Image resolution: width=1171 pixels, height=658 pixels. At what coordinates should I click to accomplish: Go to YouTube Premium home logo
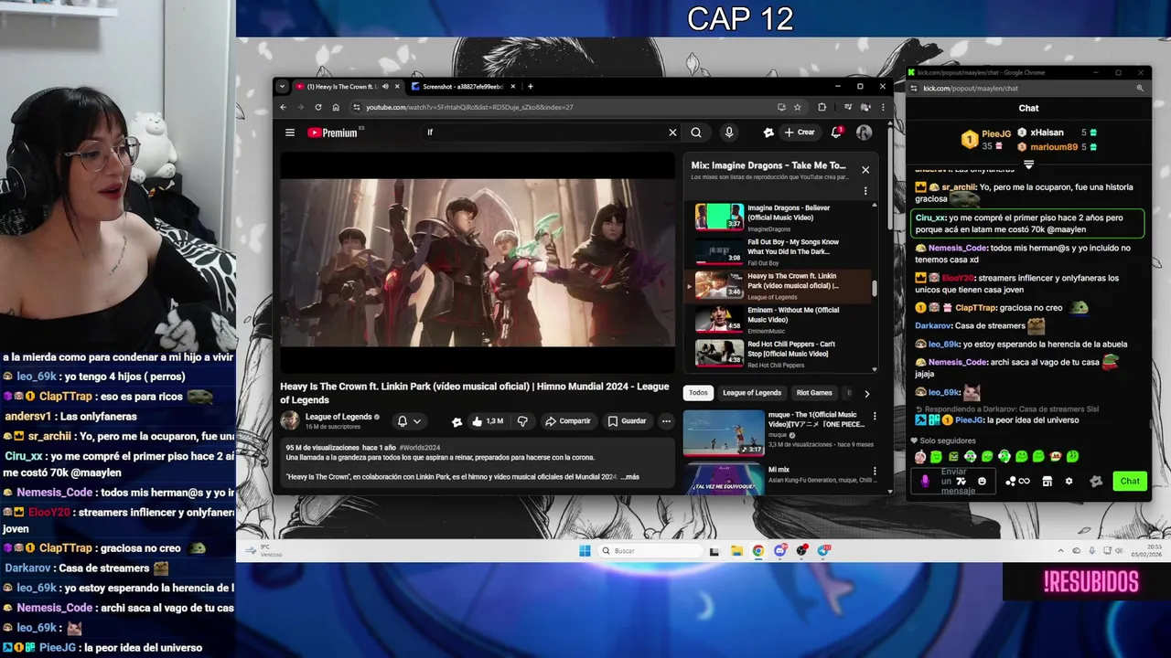335,133
